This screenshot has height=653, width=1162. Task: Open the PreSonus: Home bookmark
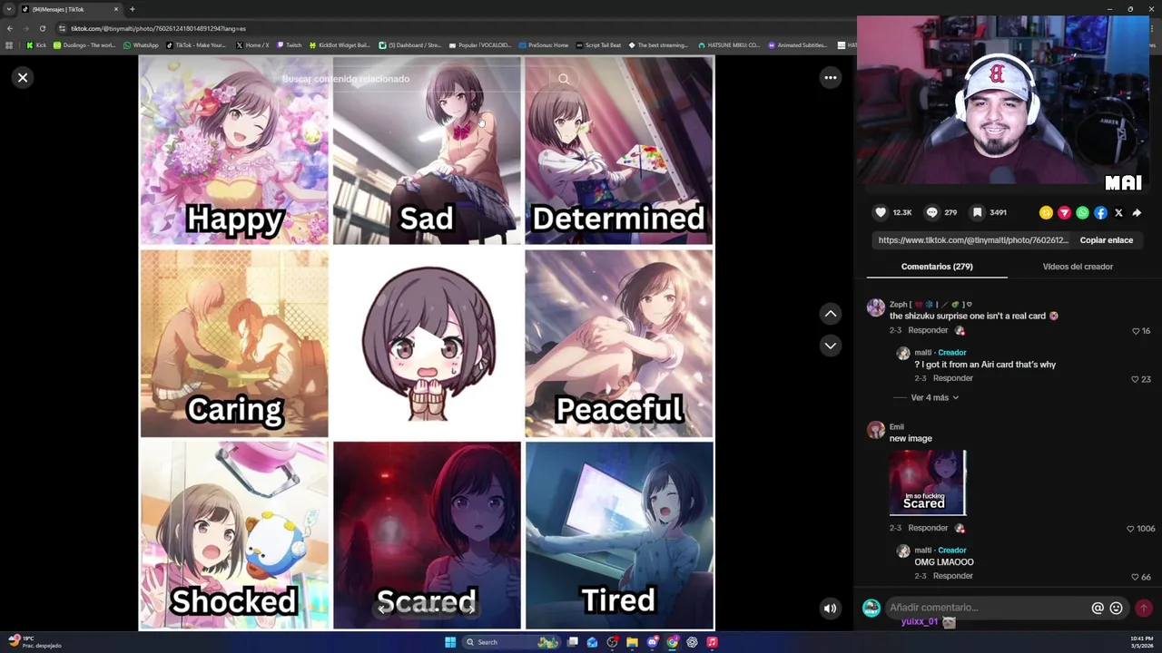543,45
